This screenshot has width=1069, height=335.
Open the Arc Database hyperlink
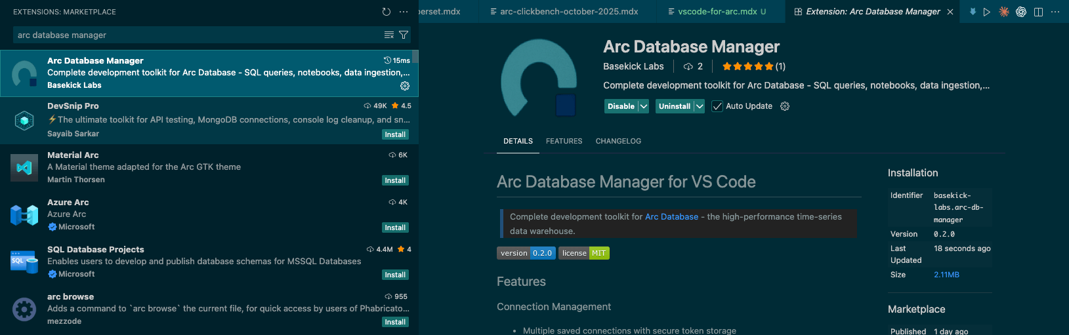tap(671, 217)
